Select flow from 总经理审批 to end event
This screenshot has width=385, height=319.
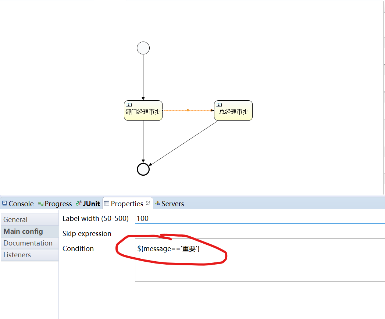(x=183, y=143)
